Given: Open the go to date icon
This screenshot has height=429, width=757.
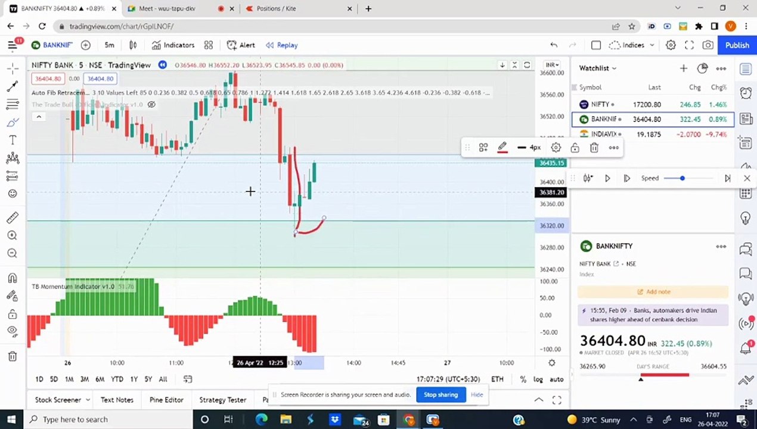Looking at the screenshot, I should point(188,379).
